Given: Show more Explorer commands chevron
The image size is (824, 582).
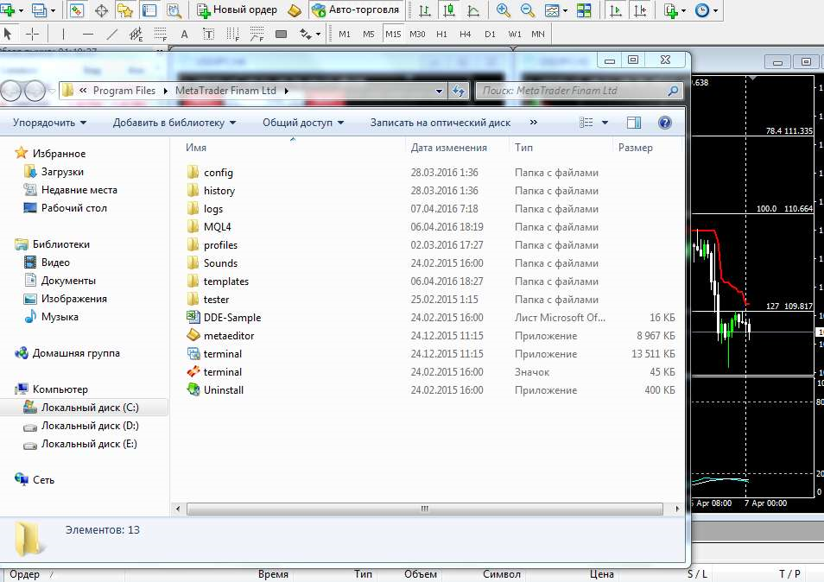Looking at the screenshot, I should [x=534, y=123].
